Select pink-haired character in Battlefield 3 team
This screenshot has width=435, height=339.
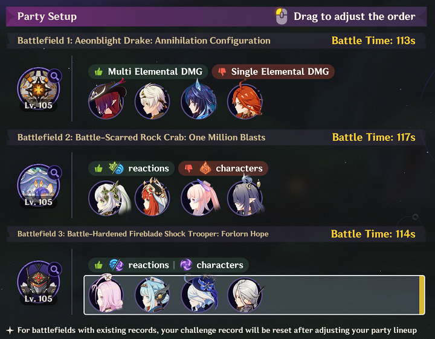click(106, 294)
